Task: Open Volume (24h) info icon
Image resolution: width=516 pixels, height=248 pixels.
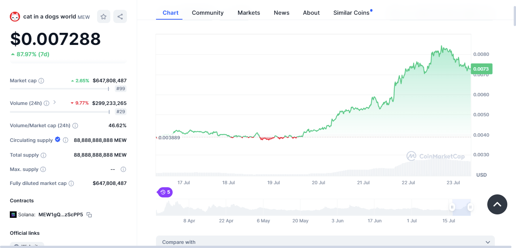Action: click(x=46, y=103)
